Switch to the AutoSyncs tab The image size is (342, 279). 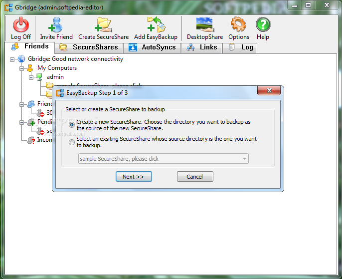pyautogui.click(x=152, y=47)
